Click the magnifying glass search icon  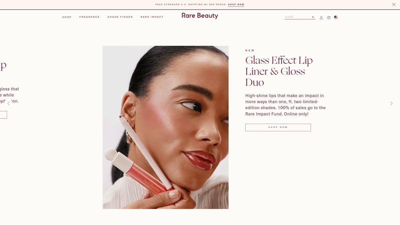pyautogui.click(x=313, y=17)
